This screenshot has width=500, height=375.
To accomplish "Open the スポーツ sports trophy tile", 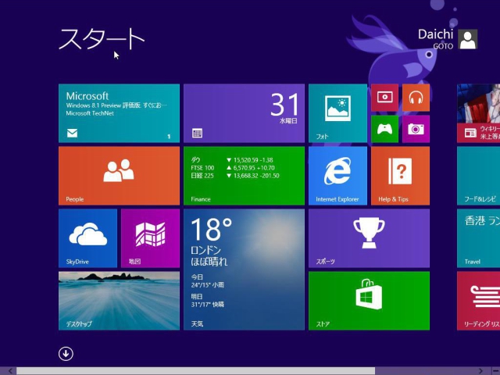I will [369, 238].
